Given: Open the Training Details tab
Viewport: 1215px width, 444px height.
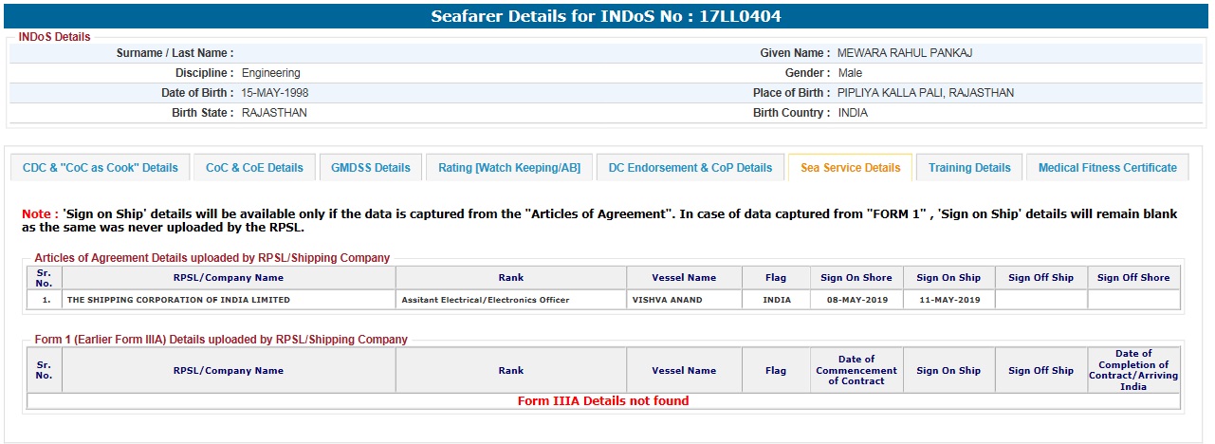Looking at the screenshot, I should pyautogui.click(x=969, y=168).
